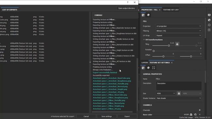Click 'Export successfully finished' console message
Viewport: 212px width, 119px height.
[x=105, y=73]
